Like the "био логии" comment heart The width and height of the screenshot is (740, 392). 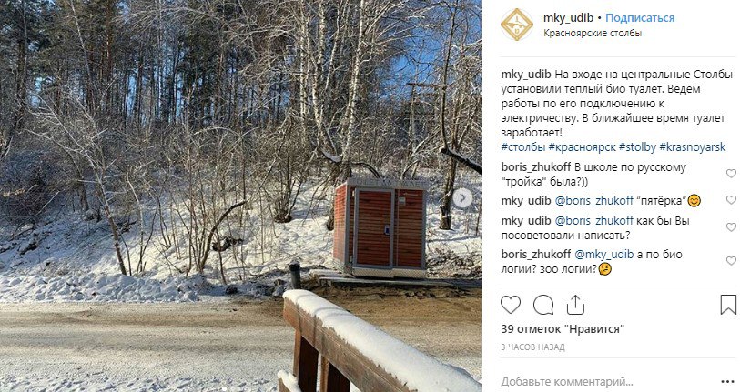pyautogui.click(x=731, y=261)
